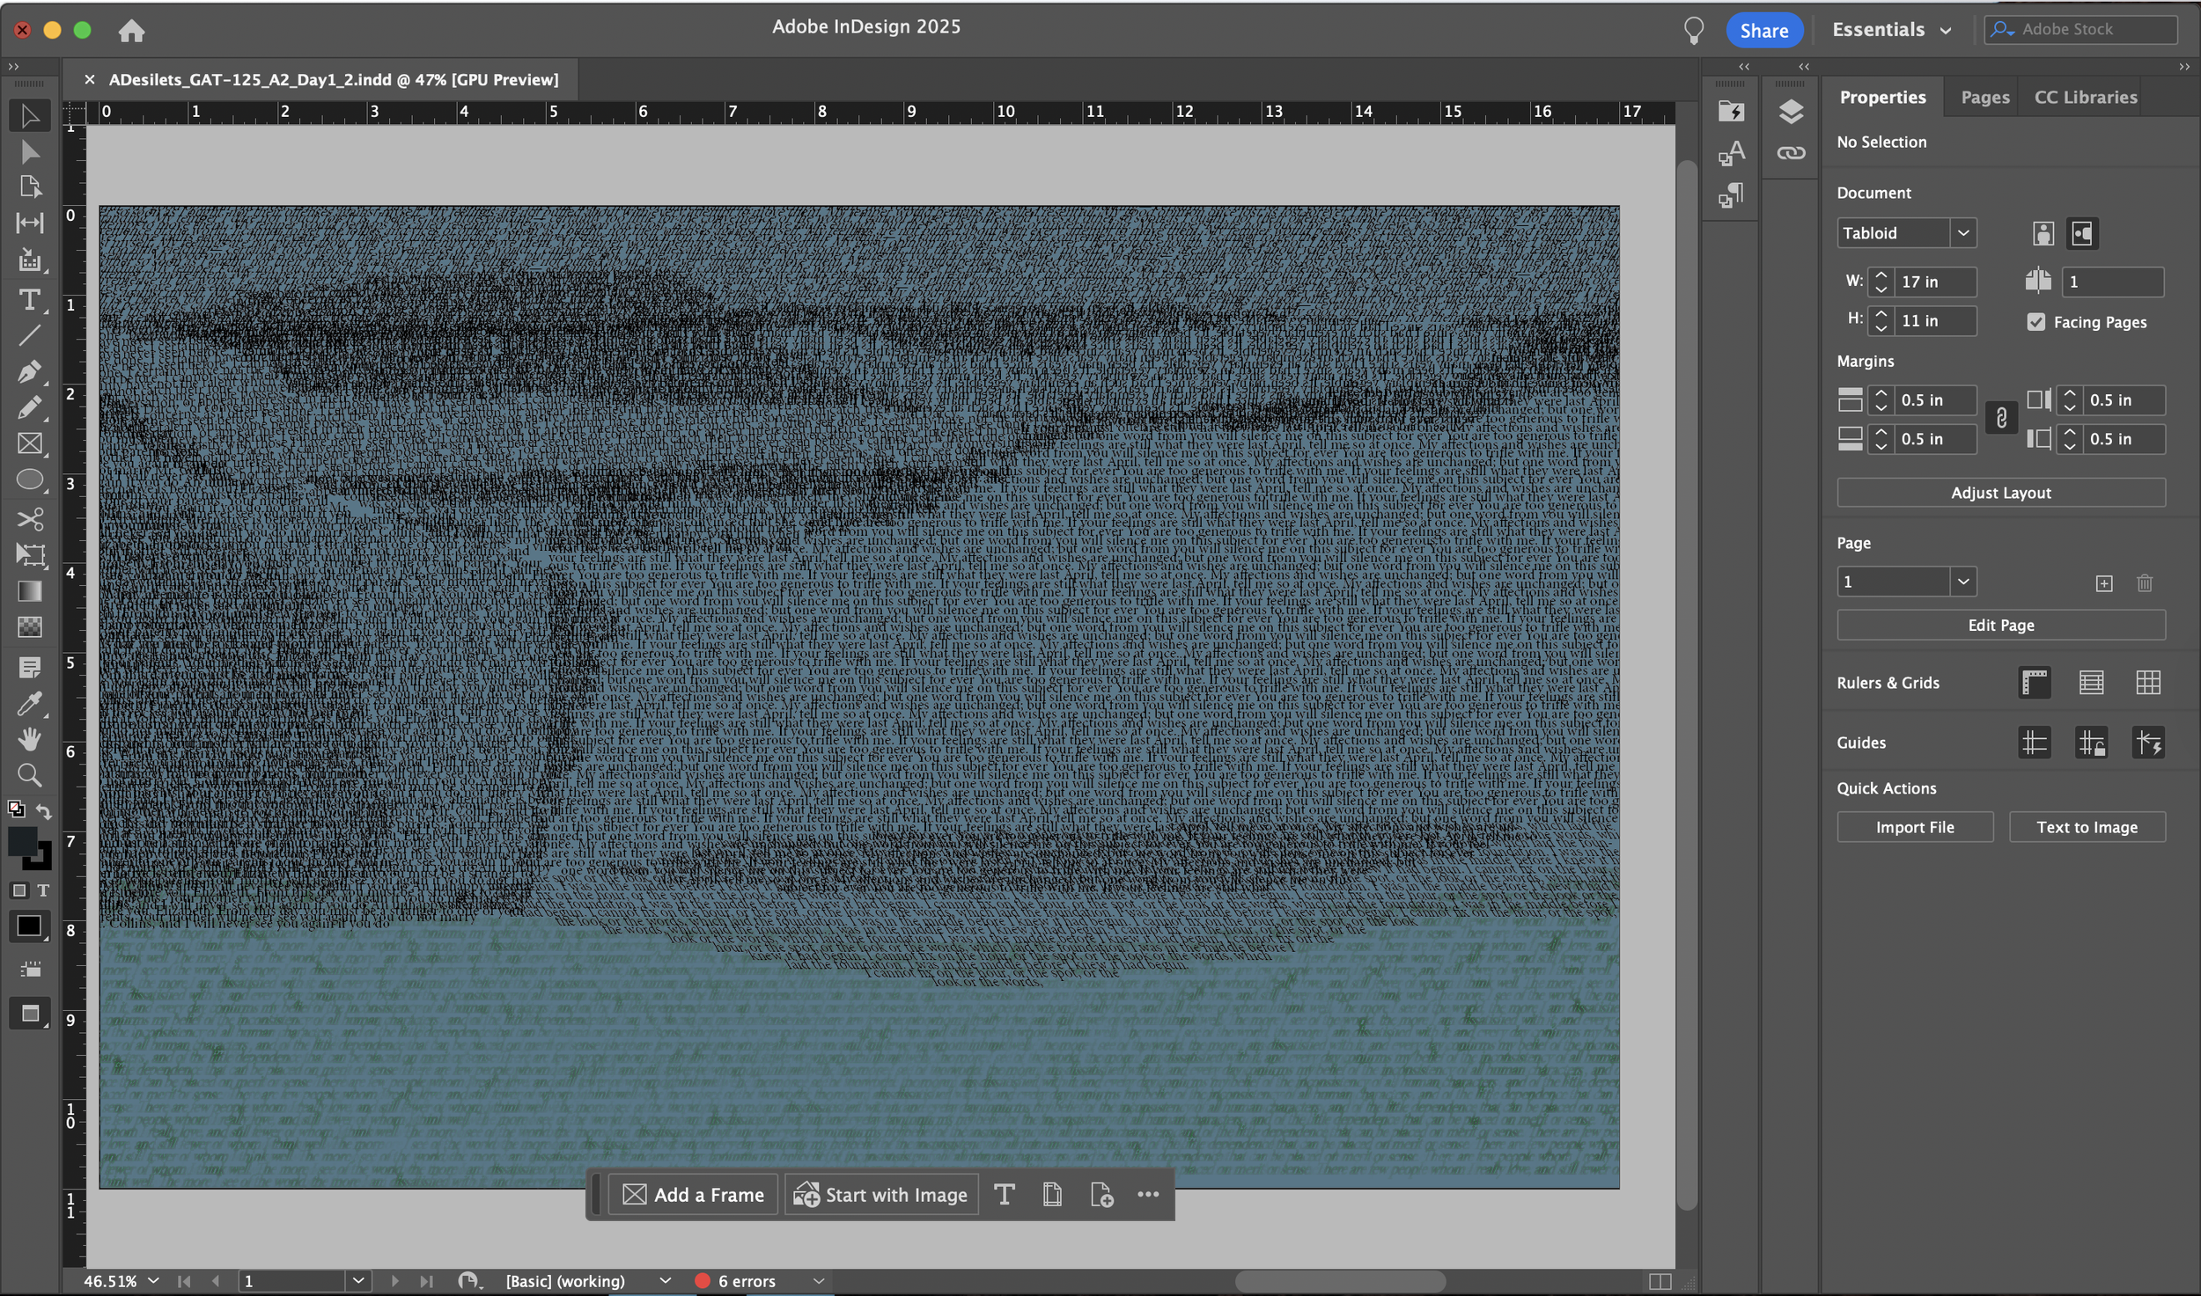Click the black fill color swatch
This screenshot has height=1296, width=2201.
click(23, 841)
